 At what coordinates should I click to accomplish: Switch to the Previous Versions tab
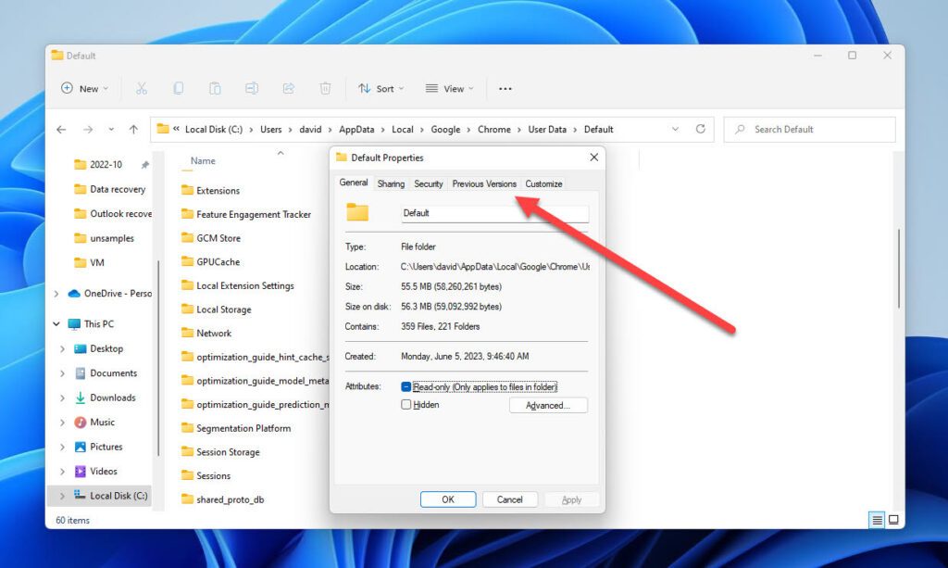point(485,183)
